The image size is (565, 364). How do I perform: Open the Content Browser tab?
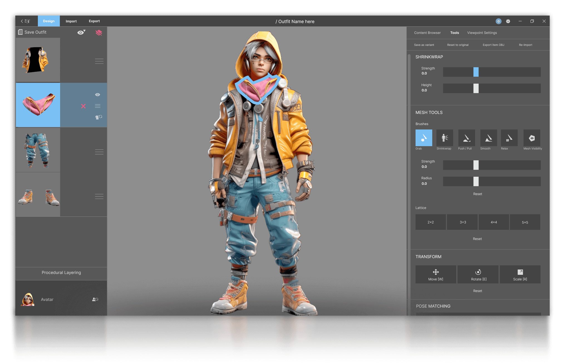pos(427,33)
